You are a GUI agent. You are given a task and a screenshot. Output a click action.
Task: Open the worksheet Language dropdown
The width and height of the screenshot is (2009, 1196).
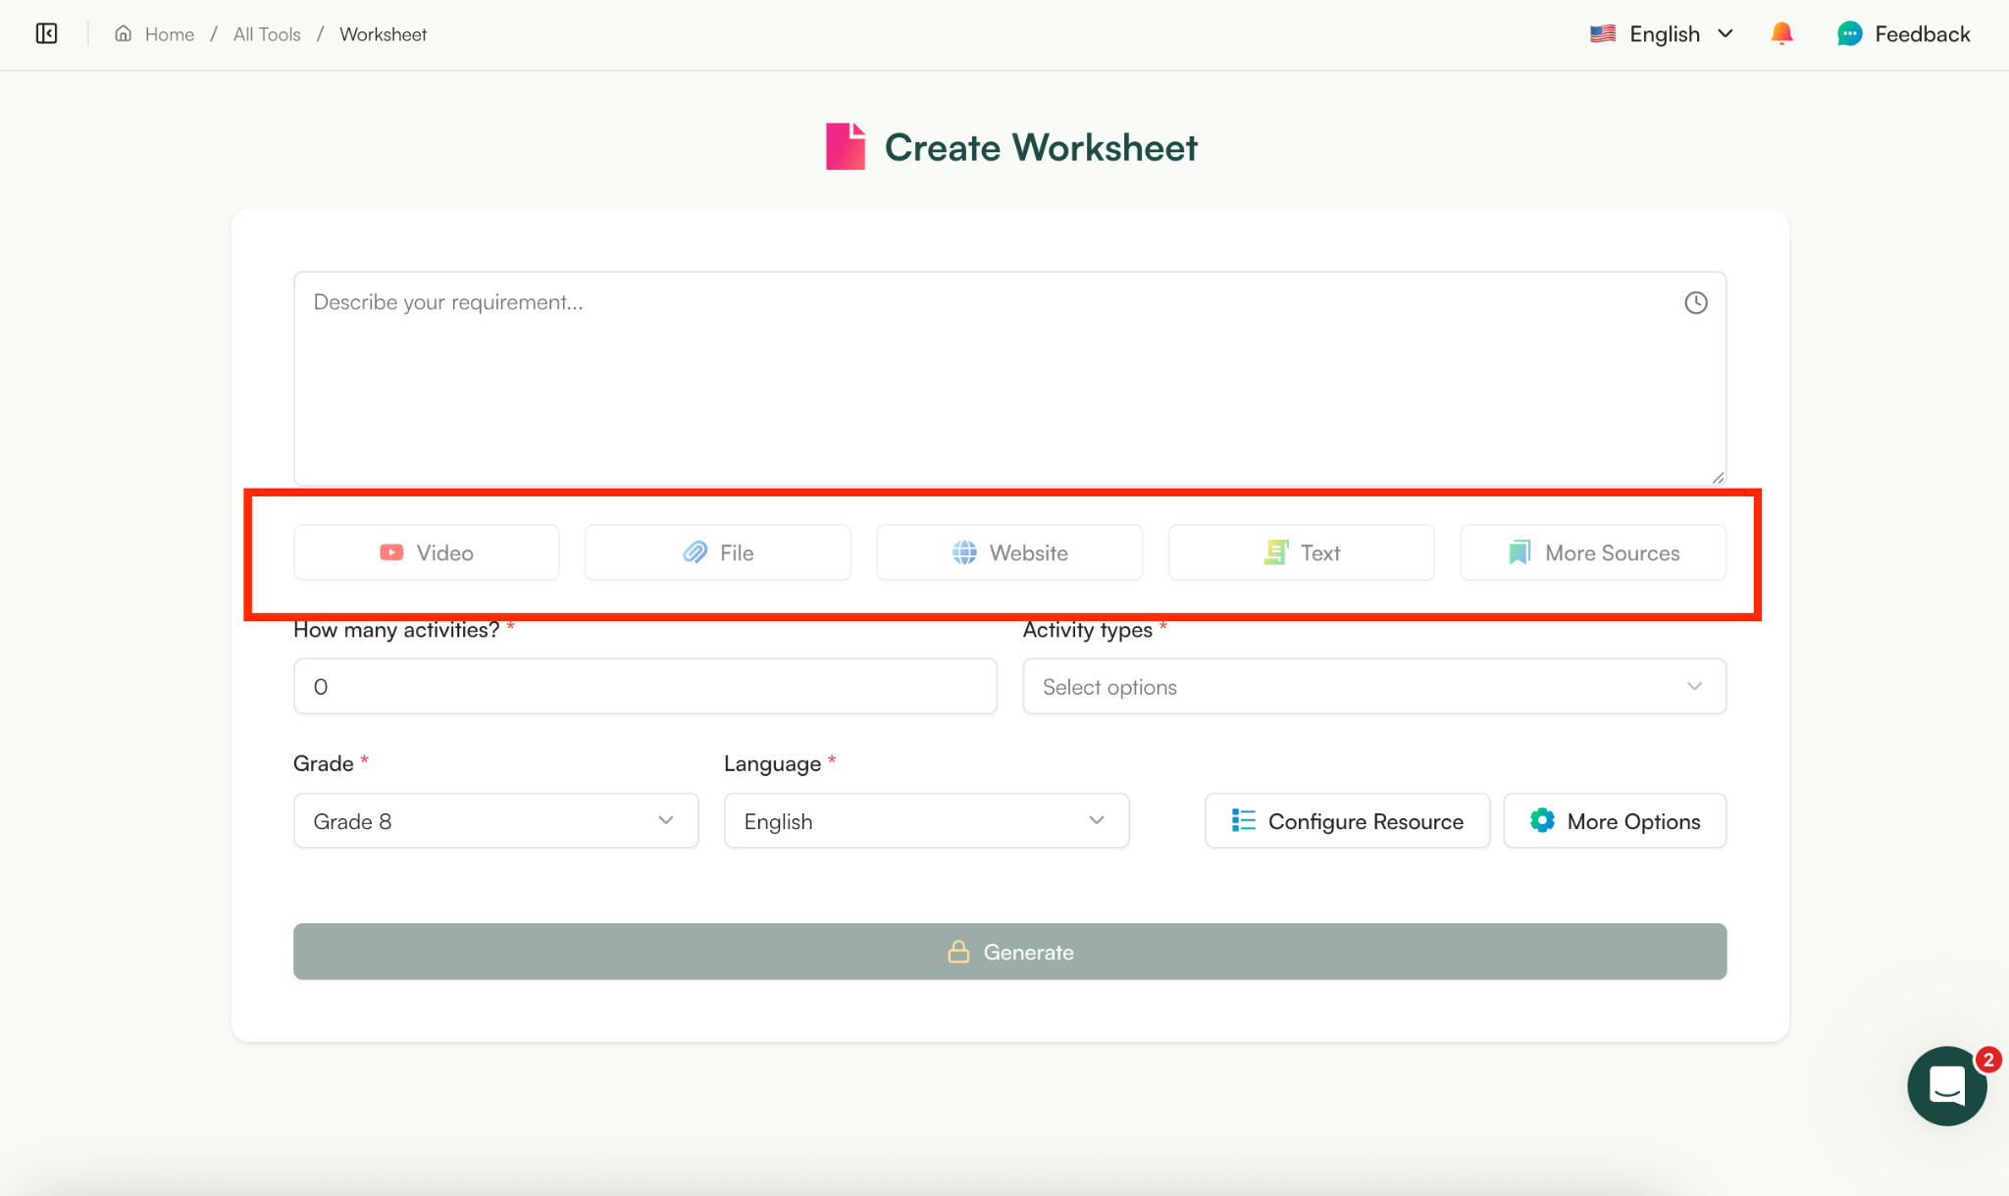926,821
